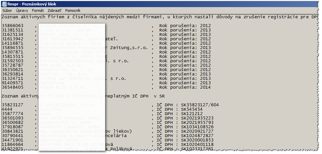Click the title finspr - Poznámkový blok
The height and width of the screenshot is (154, 322).
32,4
